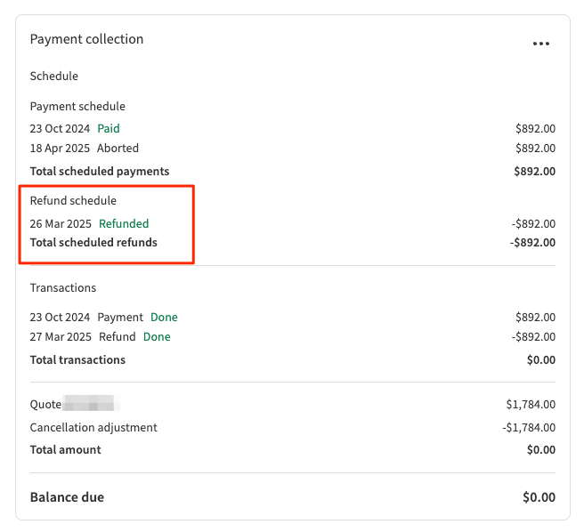Click the Done status next to Payment

pyautogui.click(x=164, y=317)
